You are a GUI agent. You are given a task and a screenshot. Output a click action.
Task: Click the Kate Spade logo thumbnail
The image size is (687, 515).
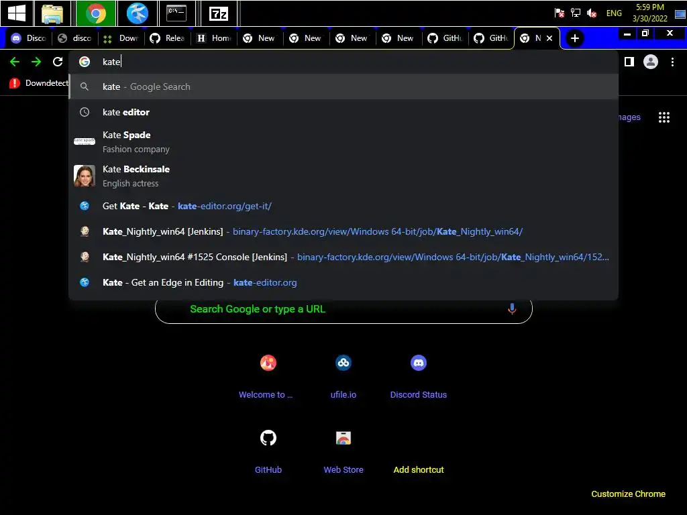click(x=85, y=141)
